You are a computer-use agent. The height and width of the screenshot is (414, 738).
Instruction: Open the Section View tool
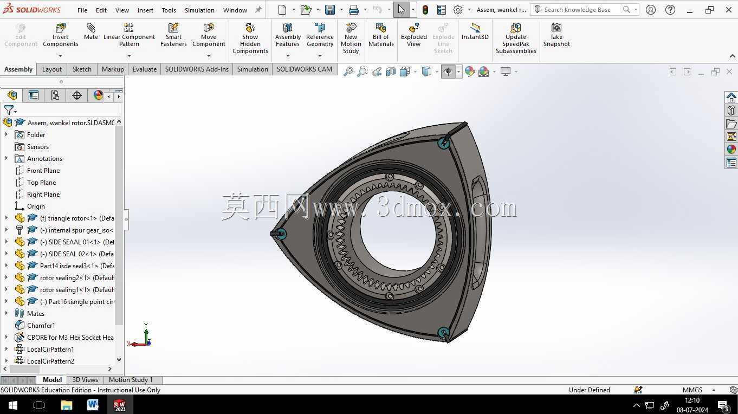(x=391, y=72)
